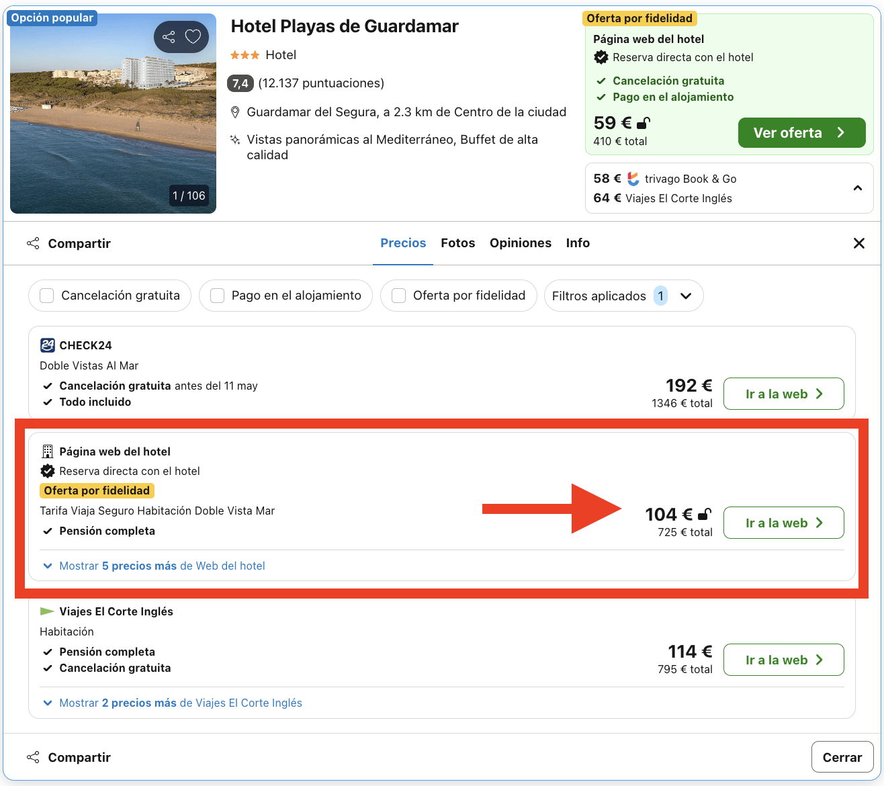Click the Reserva directa con el hotel badge icon
This screenshot has height=786, width=884.
[47, 471]
